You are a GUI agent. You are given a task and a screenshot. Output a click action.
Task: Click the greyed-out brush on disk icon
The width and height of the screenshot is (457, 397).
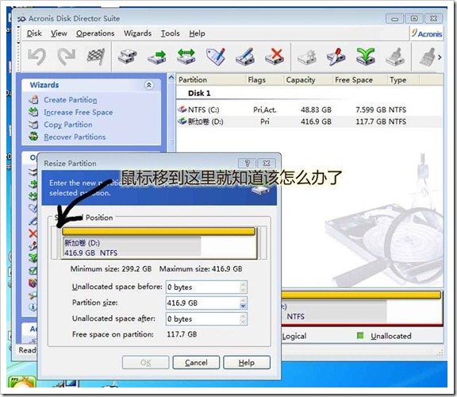coord(395,56)
